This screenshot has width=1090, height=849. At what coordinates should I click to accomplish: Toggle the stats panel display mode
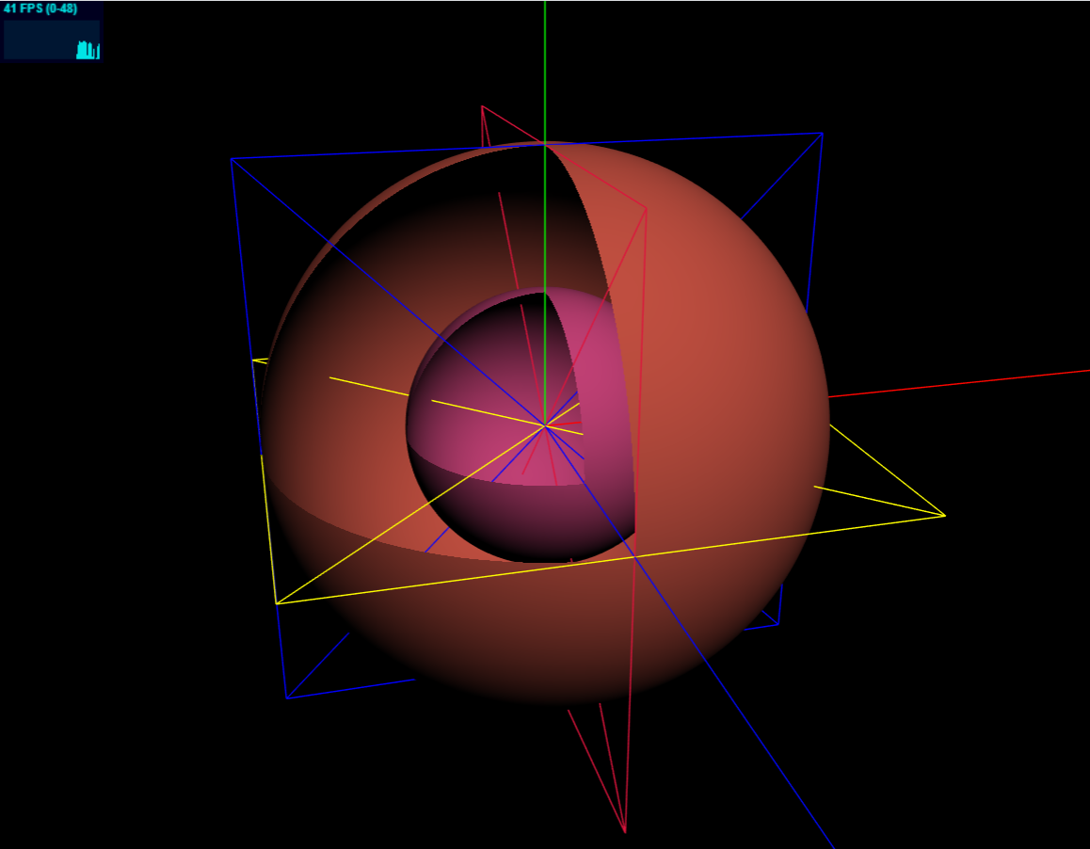pos(52,33)
